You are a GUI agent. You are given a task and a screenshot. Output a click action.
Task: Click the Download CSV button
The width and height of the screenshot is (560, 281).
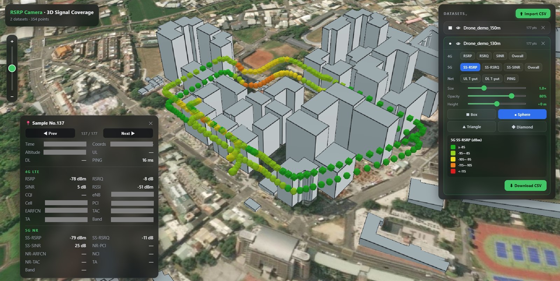click(x=525, y=185)
